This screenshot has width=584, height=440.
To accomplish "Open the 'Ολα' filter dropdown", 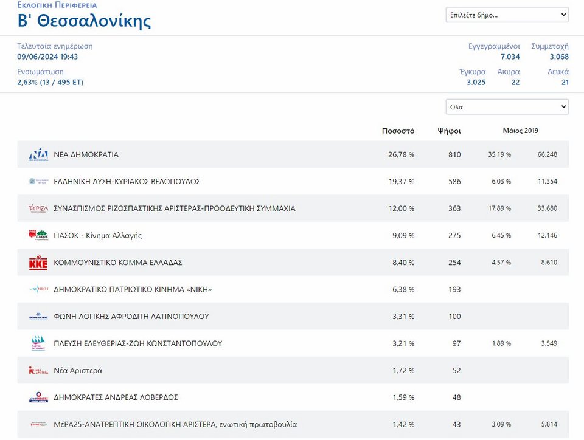I will pyautogui.click(x=507, y=107).
